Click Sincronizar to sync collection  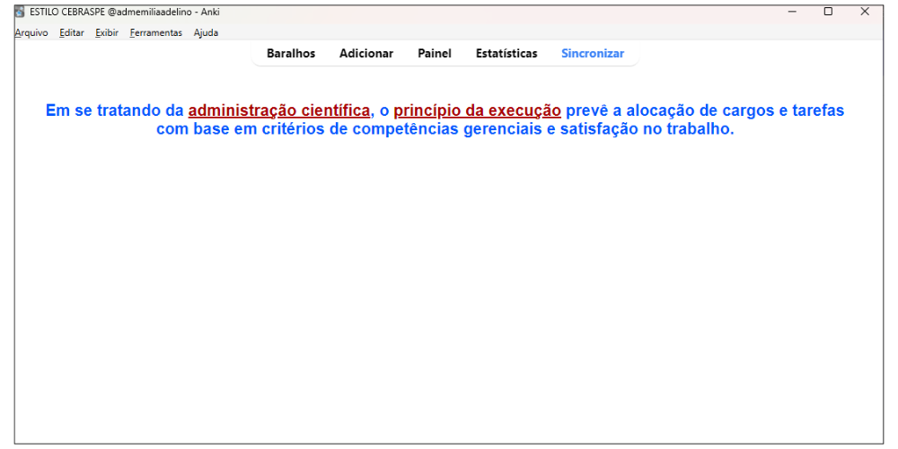pos(593,54)
